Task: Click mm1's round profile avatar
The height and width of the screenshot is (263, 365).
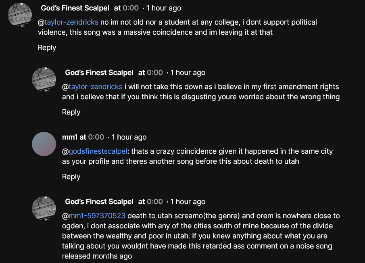Action: point(44,144)
